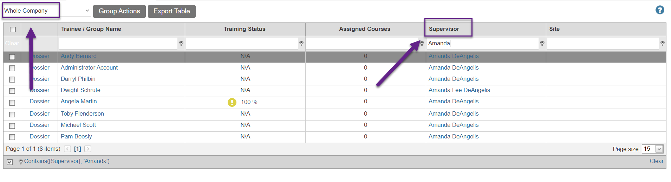The width and height of the screenshot is (671, 182).
Task: Open the blue help question mark icon
Action: (660, 10)
